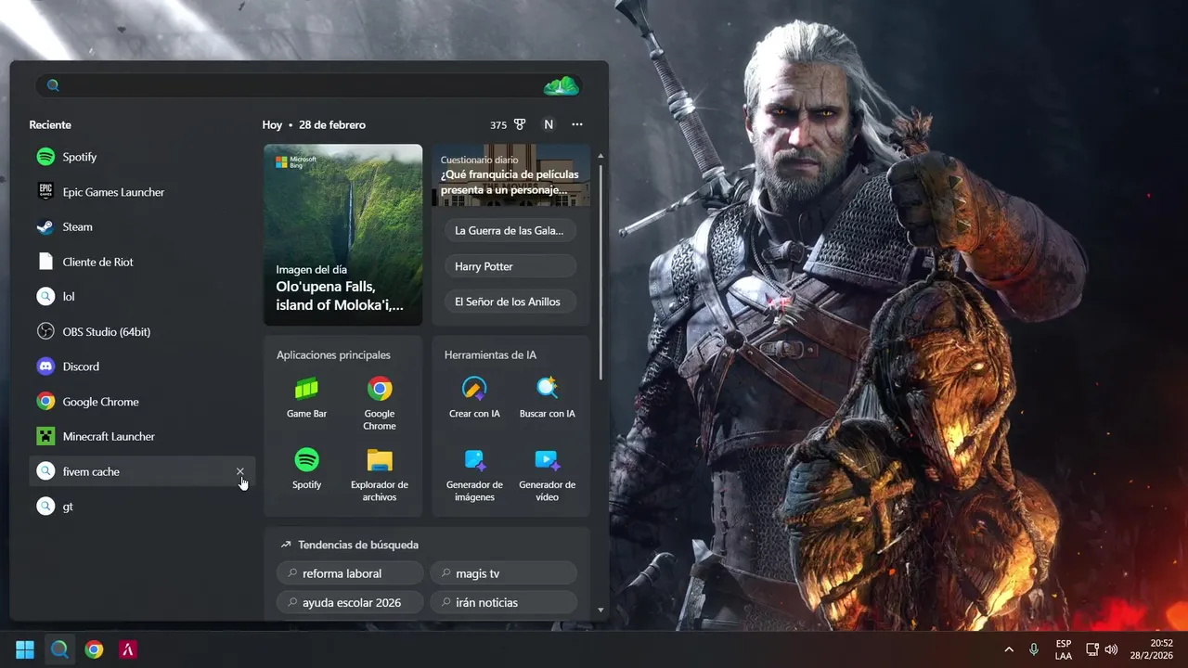
Task: Click the panel's scrollbar down arrow
Action: click(600, 610)
